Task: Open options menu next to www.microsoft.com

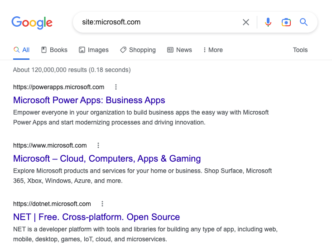Action: pyautogui.click(x=98, y=145)
